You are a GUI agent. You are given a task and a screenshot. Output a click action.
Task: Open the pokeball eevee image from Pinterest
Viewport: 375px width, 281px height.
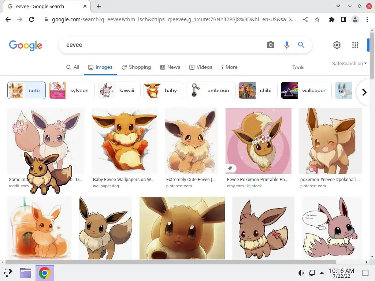pos(331,141)
